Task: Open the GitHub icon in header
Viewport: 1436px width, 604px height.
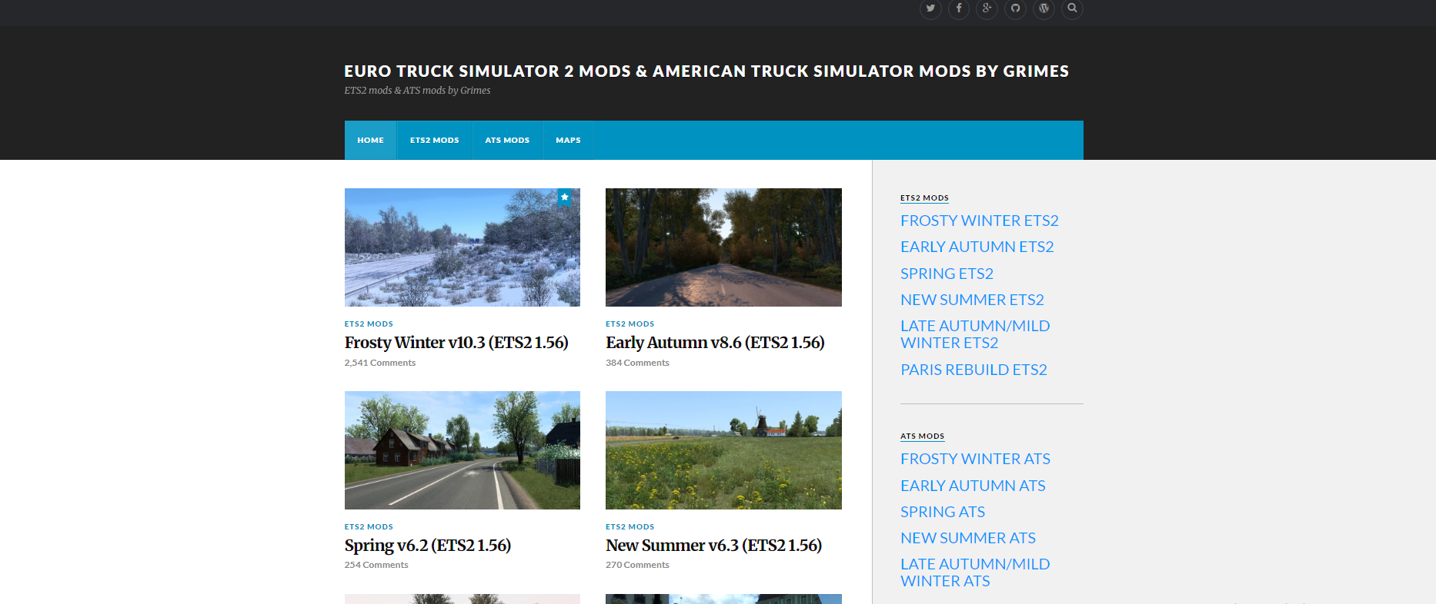Action: click(x=1016, y=8)
